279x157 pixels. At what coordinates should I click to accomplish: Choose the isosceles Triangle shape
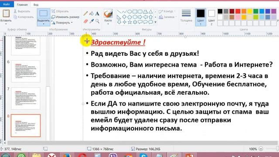click(x=150, y=12)
